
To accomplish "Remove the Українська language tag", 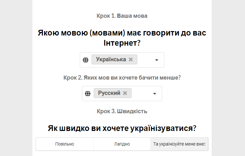I will pyautogui.click(x=131, y=60).
